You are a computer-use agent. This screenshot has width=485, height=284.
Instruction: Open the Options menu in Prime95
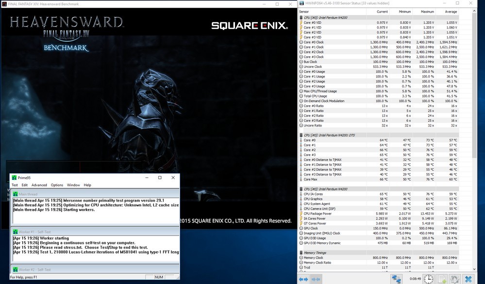[57, 185]
